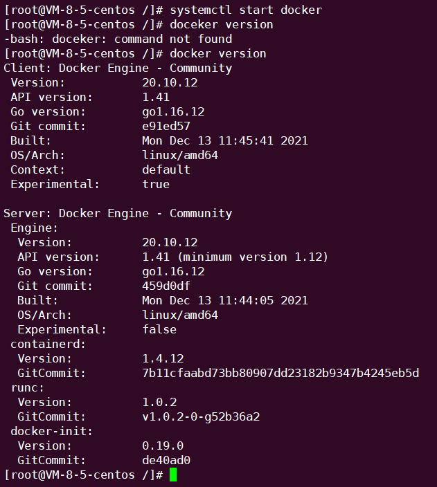The image size is (437, 487).
Task: Click the client Git commit e91ed57
Action: [x=166, y=126]
